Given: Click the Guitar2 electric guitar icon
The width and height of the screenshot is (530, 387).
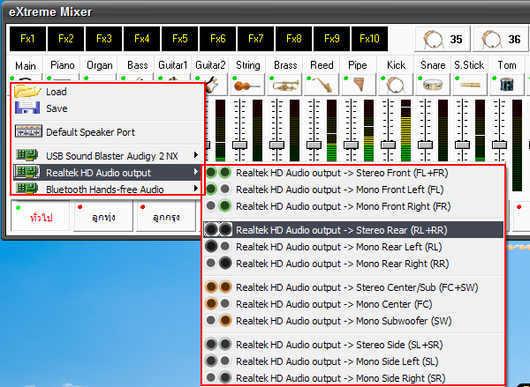Looking at the screenshot, I should pos(211,85).
